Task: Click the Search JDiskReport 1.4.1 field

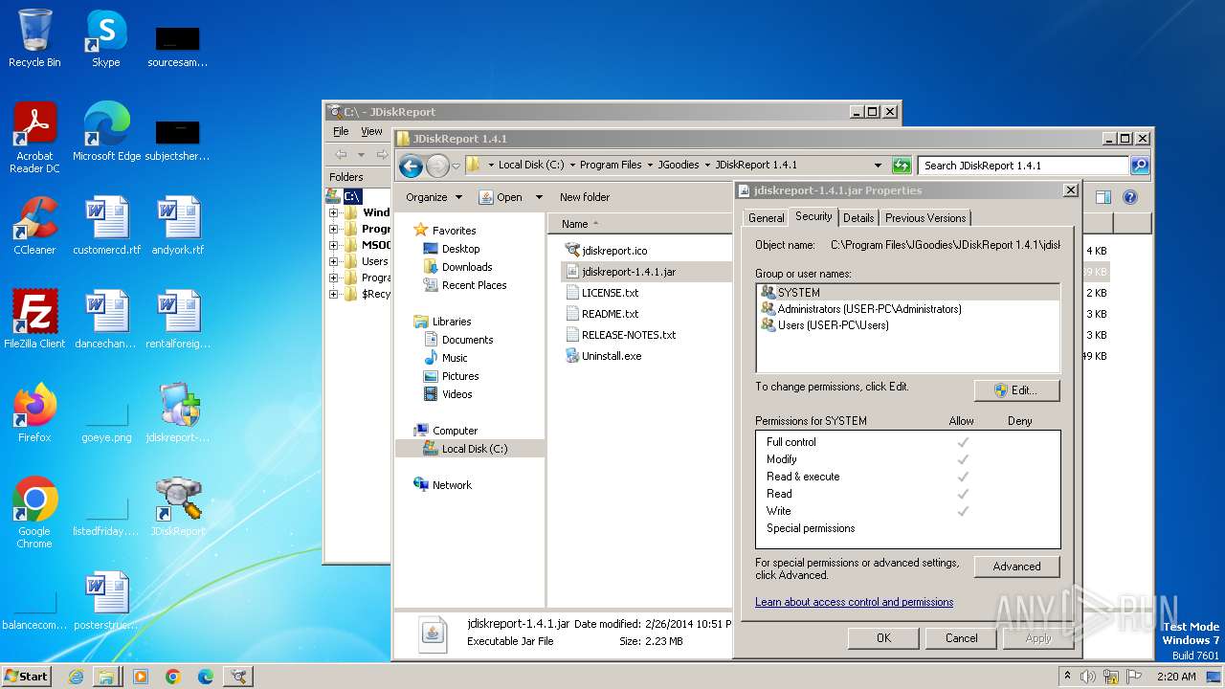Action: tap(1023, 166)
